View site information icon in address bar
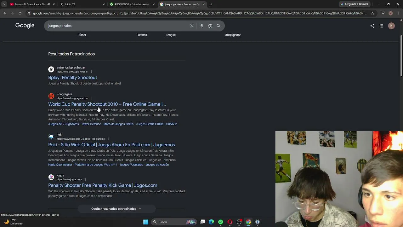This screenshot has width=403, height=227. (29, 13)
